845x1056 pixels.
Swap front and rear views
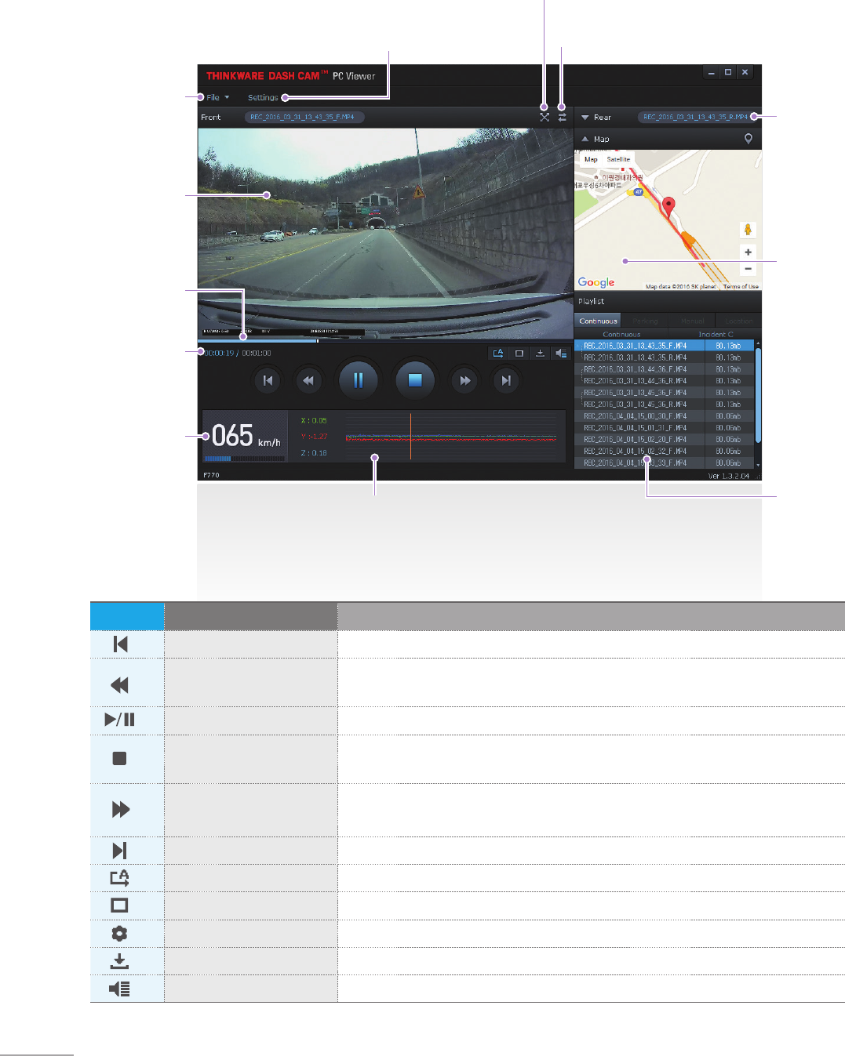click(562, 117)
